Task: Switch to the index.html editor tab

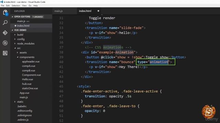Action: click(85, 11)
